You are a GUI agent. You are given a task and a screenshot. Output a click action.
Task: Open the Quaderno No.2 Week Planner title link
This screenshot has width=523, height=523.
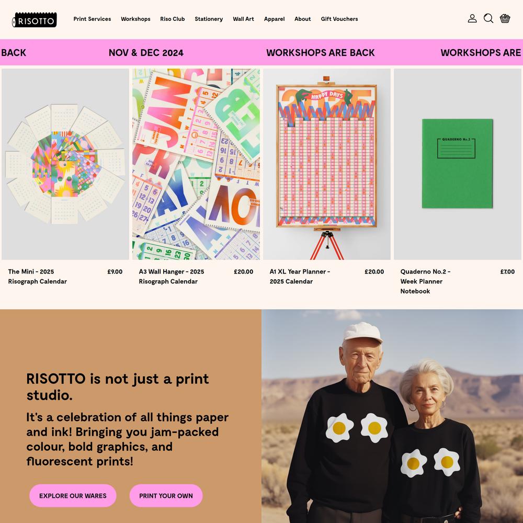425,281
